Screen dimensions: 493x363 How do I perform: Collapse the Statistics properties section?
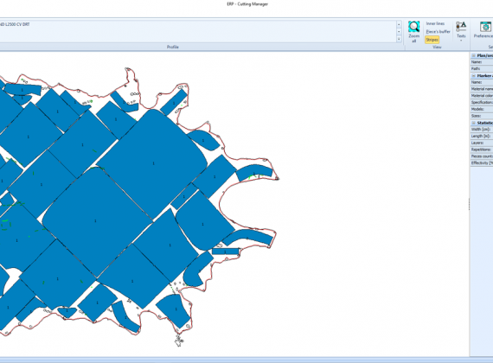[473, 123]
